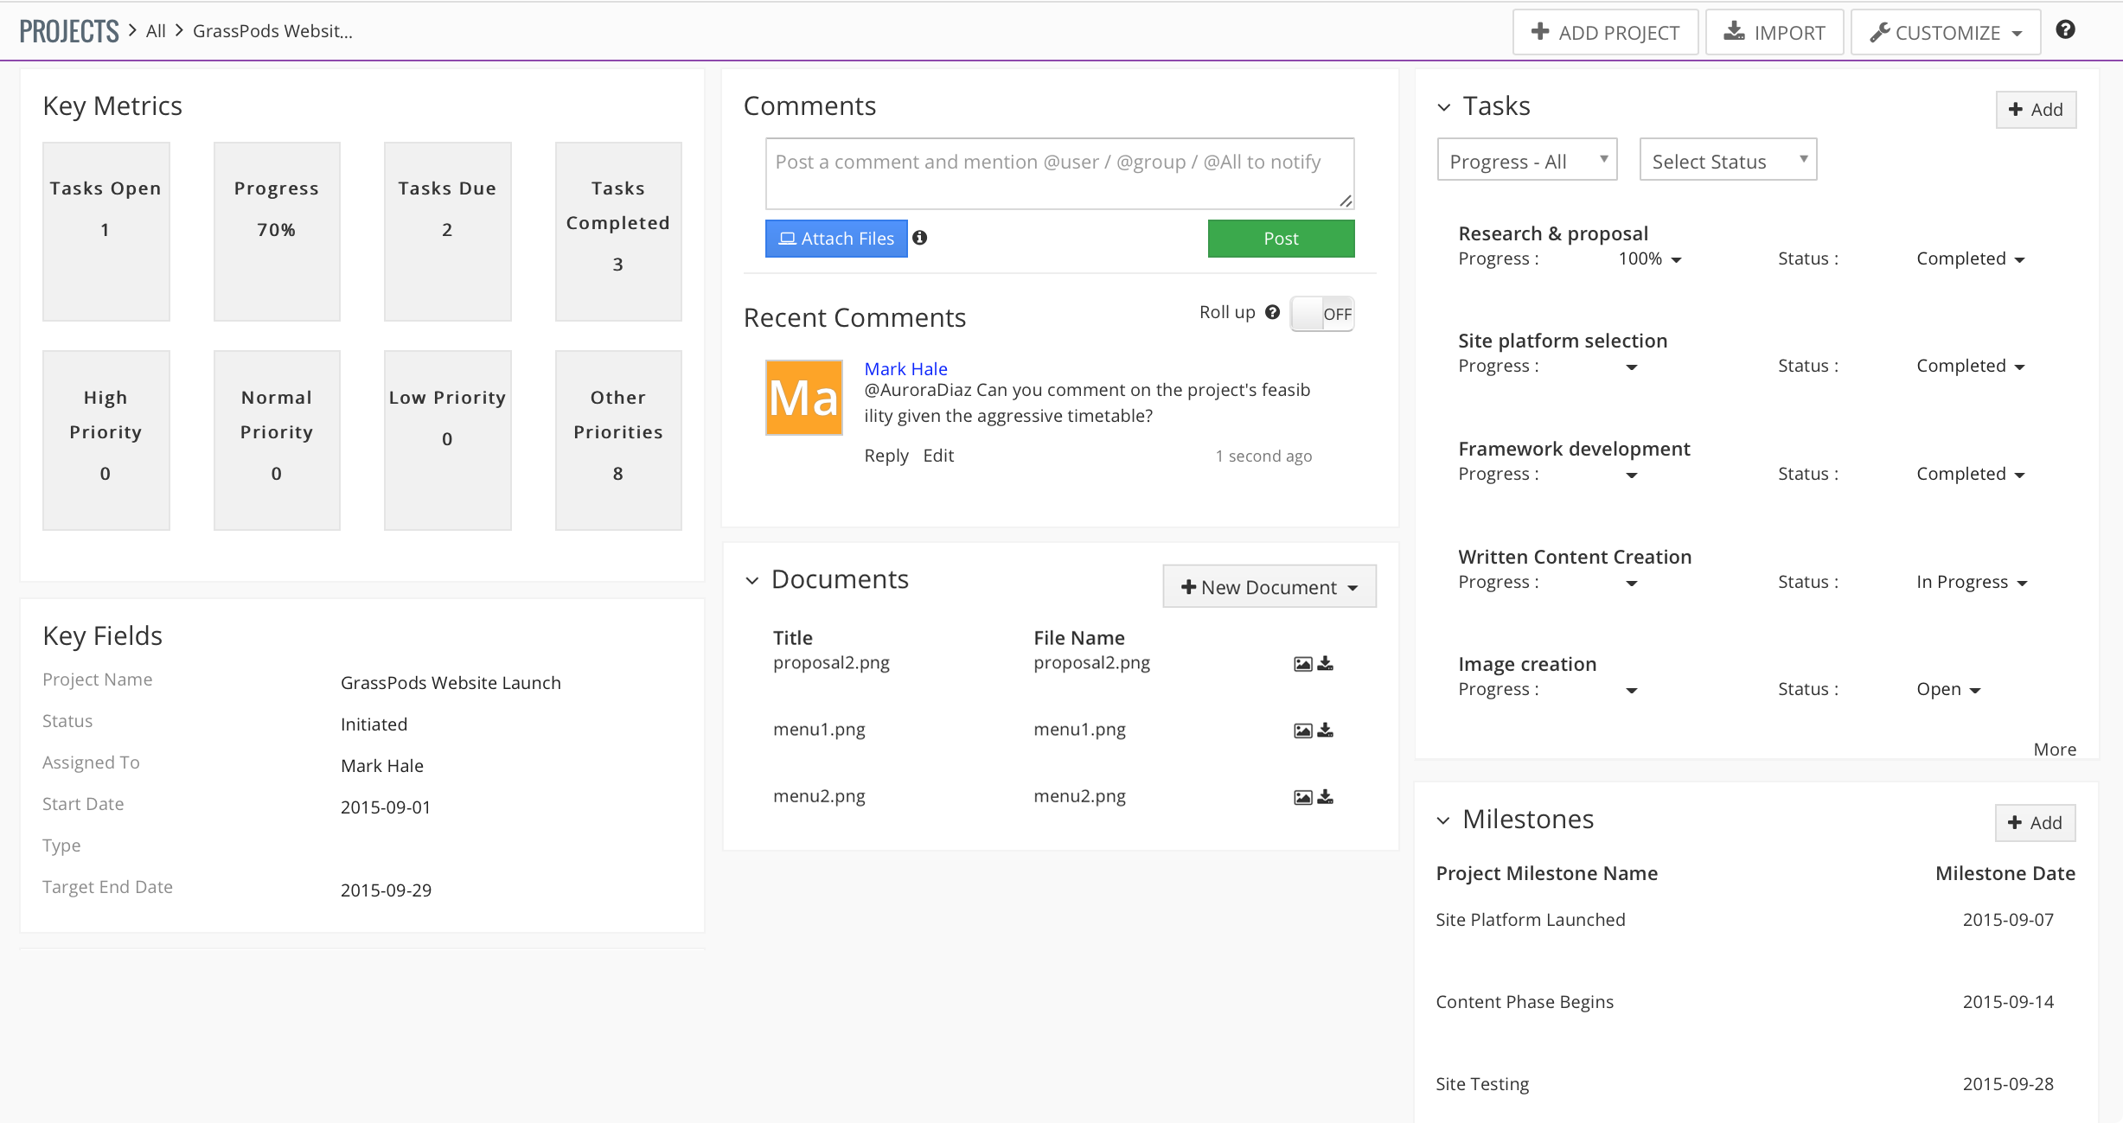
Task: Click the Import icon in the top bar
Action: coord(1734,30)
